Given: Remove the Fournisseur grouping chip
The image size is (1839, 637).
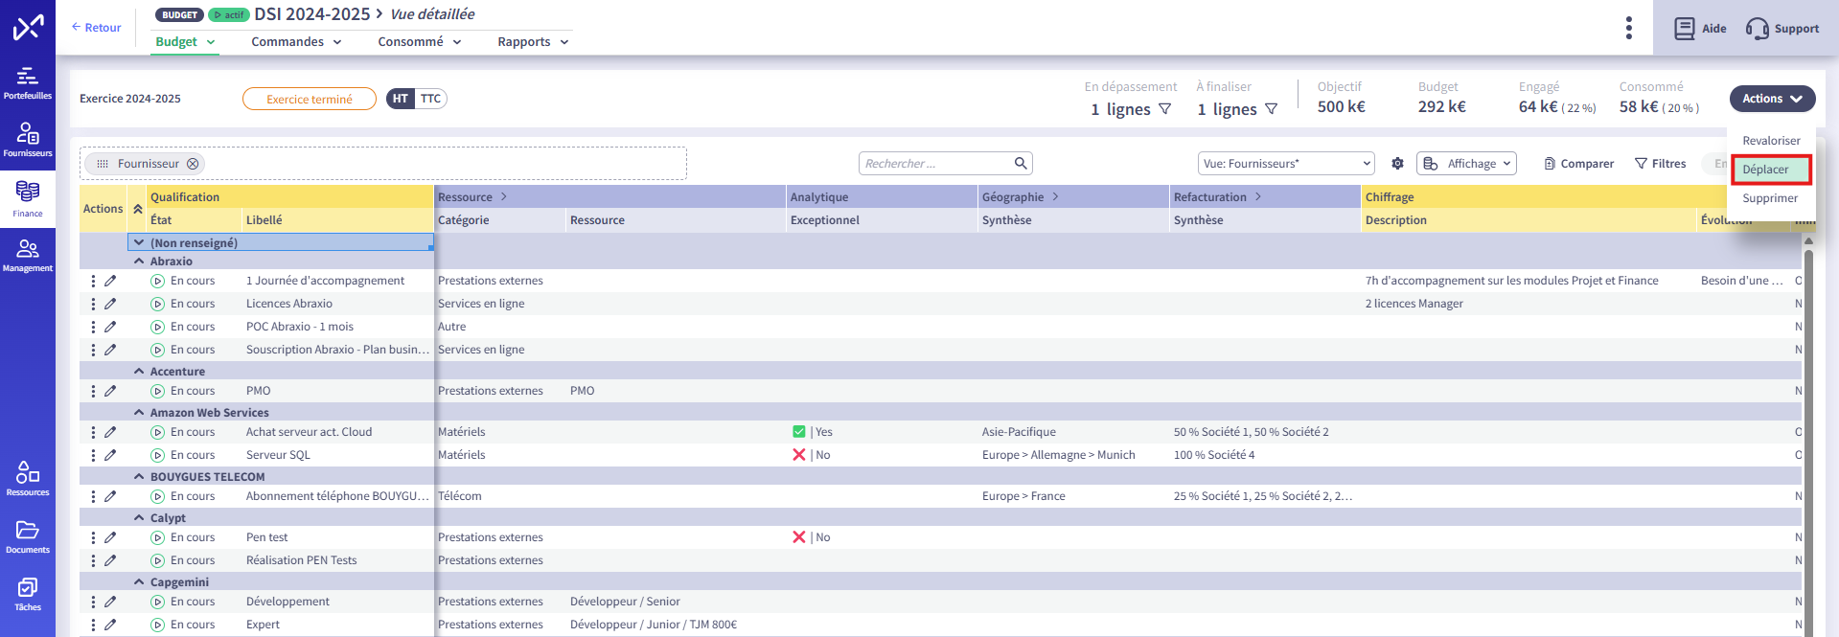Looking at the screenshot, I should [193, 164].
